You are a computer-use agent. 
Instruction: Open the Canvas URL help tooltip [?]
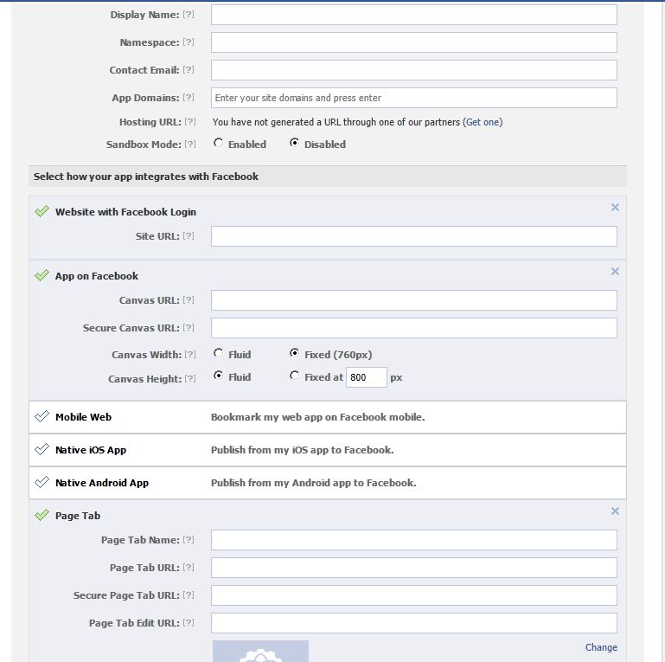click(x=189, y=299)
